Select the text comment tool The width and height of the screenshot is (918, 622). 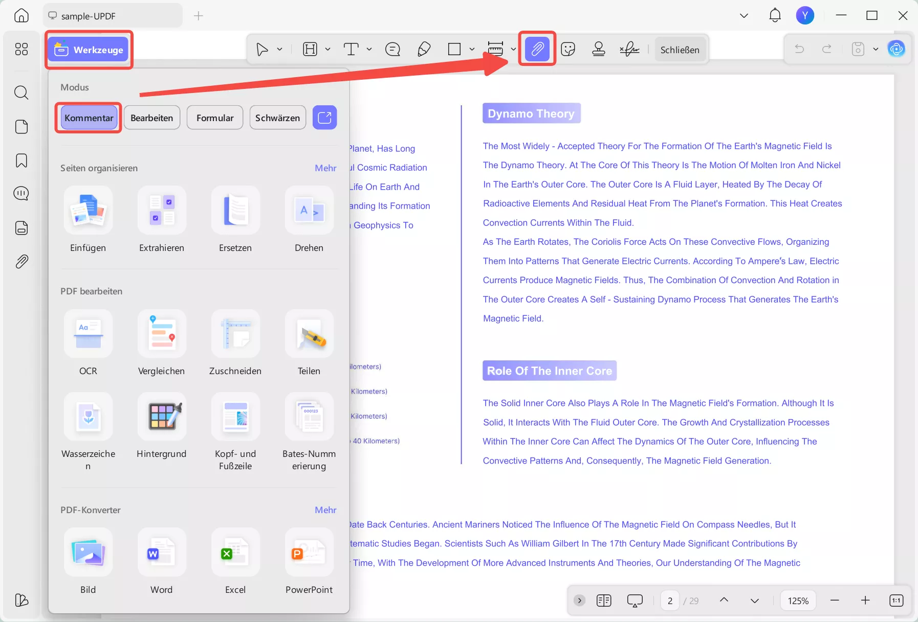[x=351, y=49]
